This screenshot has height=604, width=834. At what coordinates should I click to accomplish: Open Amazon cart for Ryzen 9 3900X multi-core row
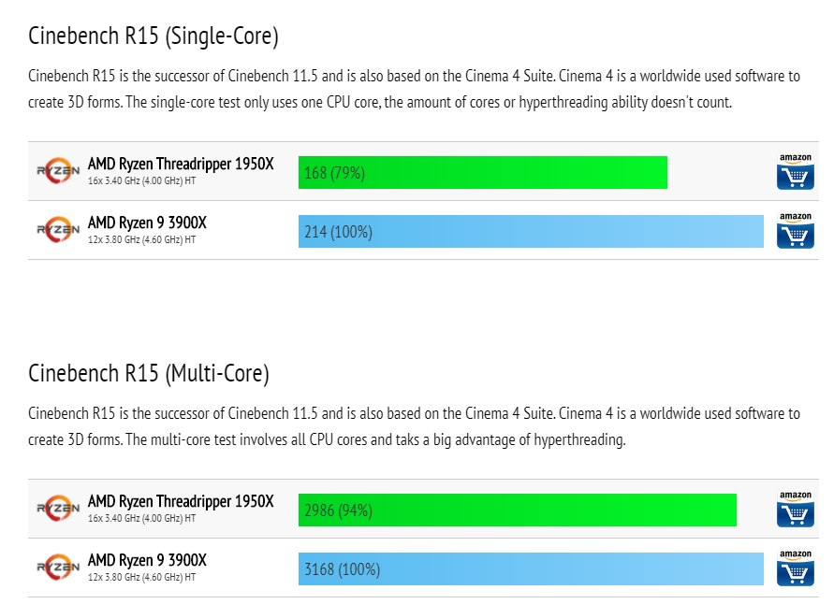coord(796,568)
